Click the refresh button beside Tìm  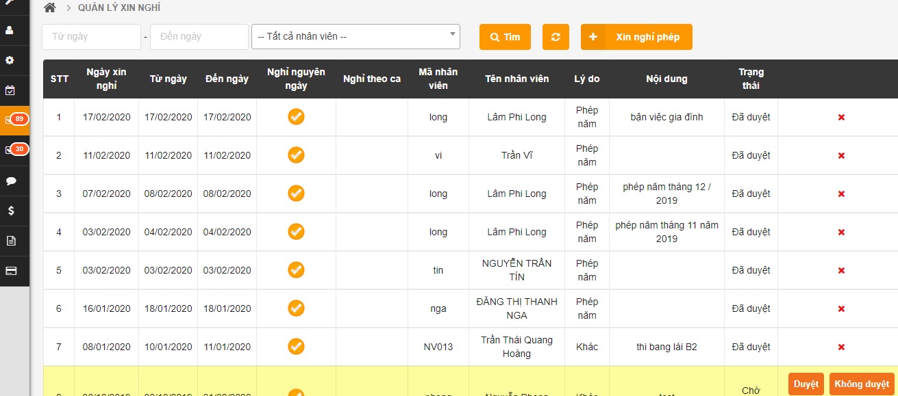[x=556, y=37]
